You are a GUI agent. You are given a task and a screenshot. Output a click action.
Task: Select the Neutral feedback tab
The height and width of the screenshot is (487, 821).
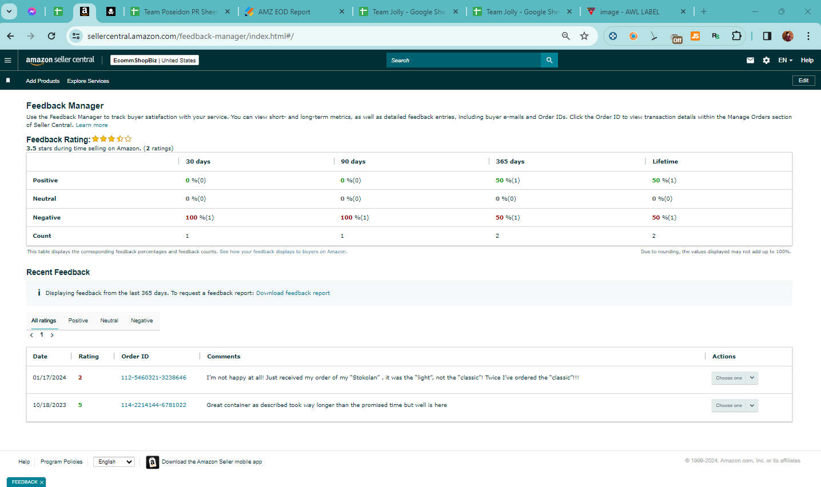click(109, 321)
